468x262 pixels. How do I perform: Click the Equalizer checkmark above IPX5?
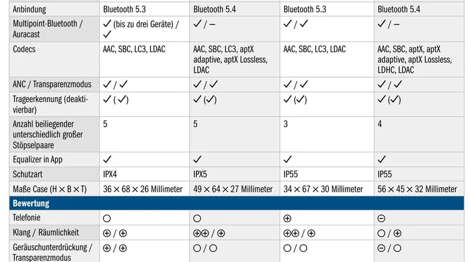(197, 159)
